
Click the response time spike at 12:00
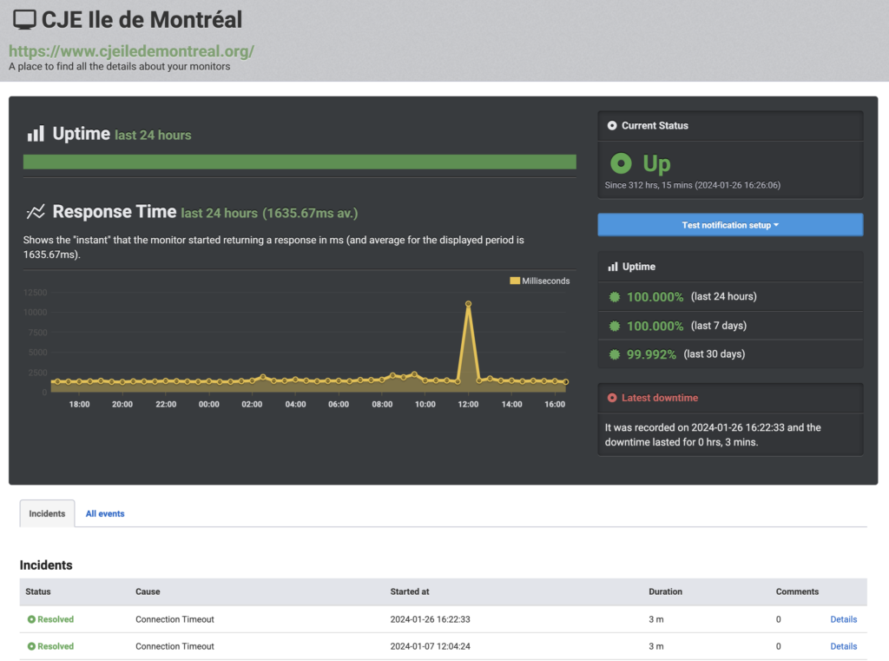click(468, 304)
